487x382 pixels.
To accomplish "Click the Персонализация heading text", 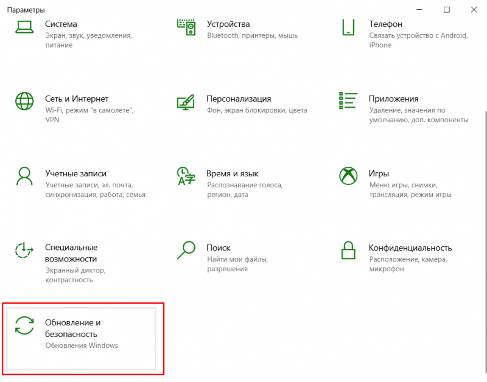I will 239,99.
